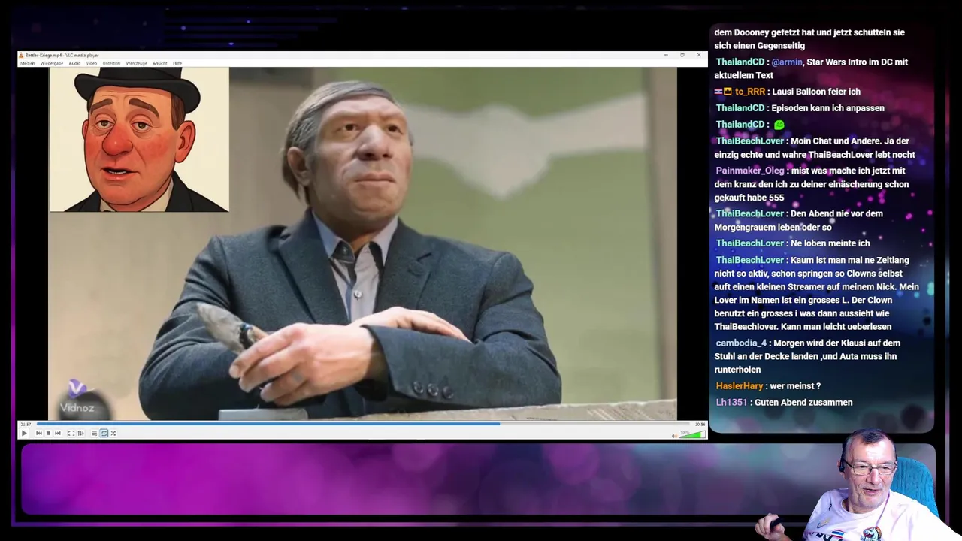Click the total duration 30:56 label
962x541 pixels.
[x=700, y=424]
